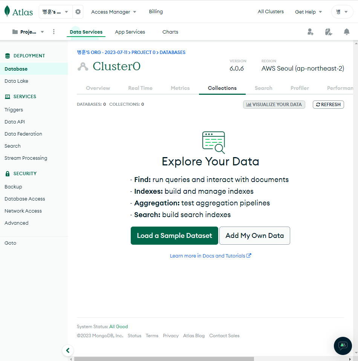The width and height of the screenshot is (358, 361).
Task: Go to the Billing page
Action: pos(156,11)
